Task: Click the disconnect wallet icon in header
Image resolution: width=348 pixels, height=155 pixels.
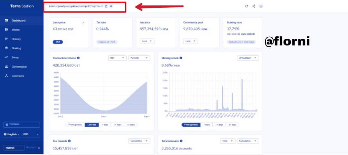Action: tap(261, 6)
